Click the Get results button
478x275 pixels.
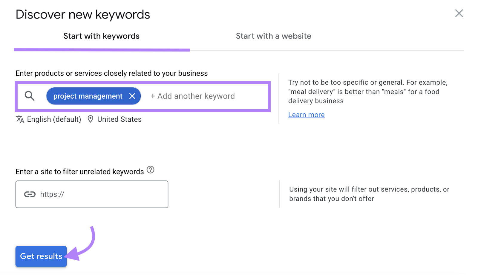click(41, 256)
